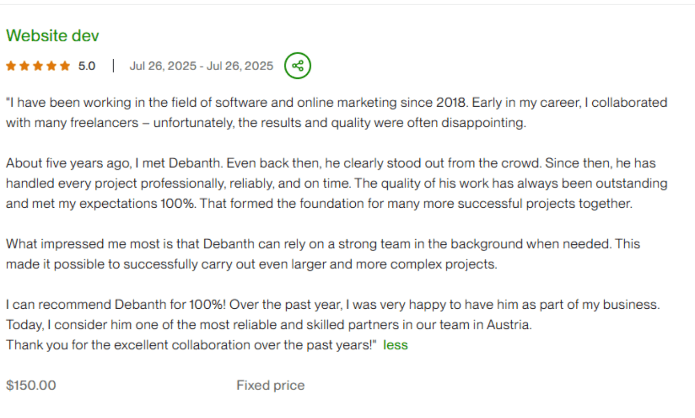
Task: Select the $150.00 price amount
Action: (x=30, y=385)
